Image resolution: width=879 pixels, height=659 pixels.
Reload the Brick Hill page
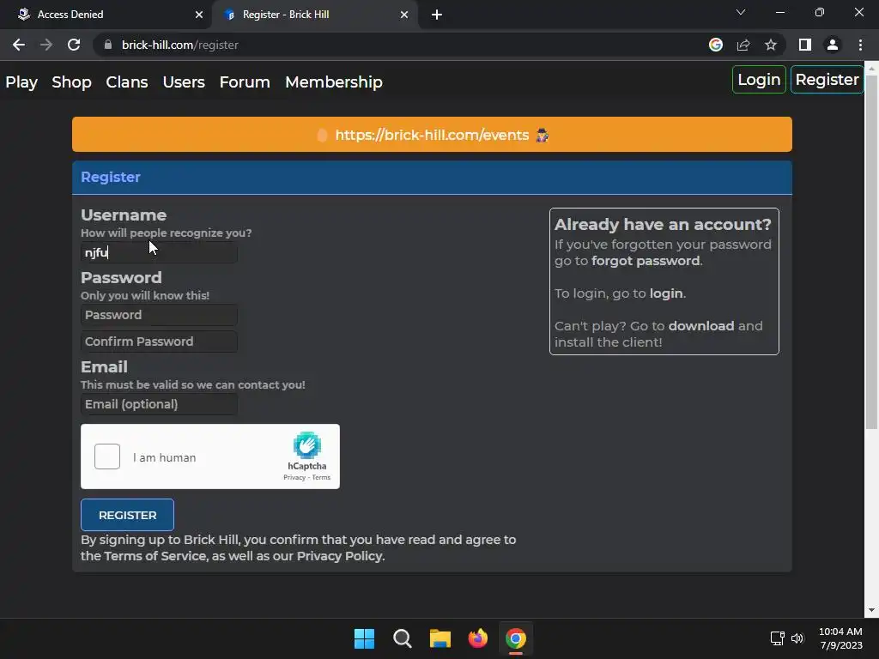coord(74,45)
